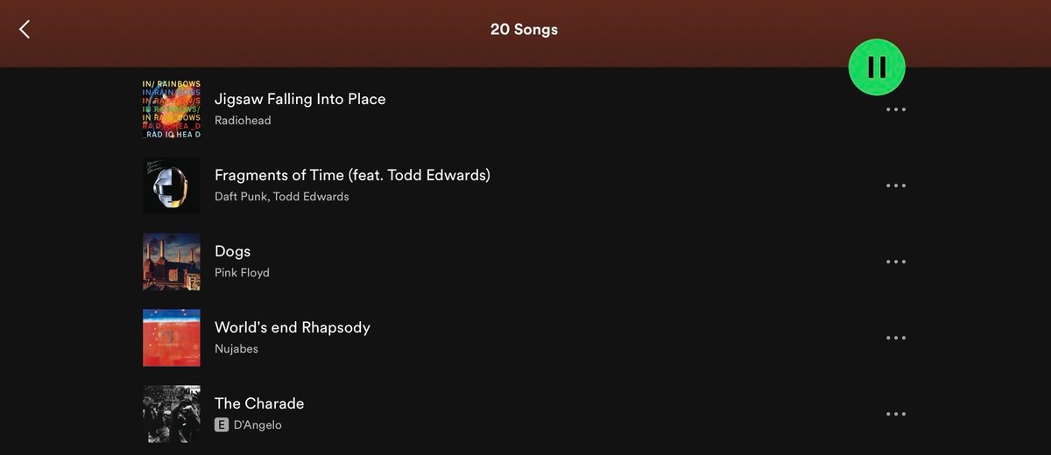The image size is (1051, 455).
Task: Show the three-dot menu for Dogs
Action: click(x=895, y=262)
